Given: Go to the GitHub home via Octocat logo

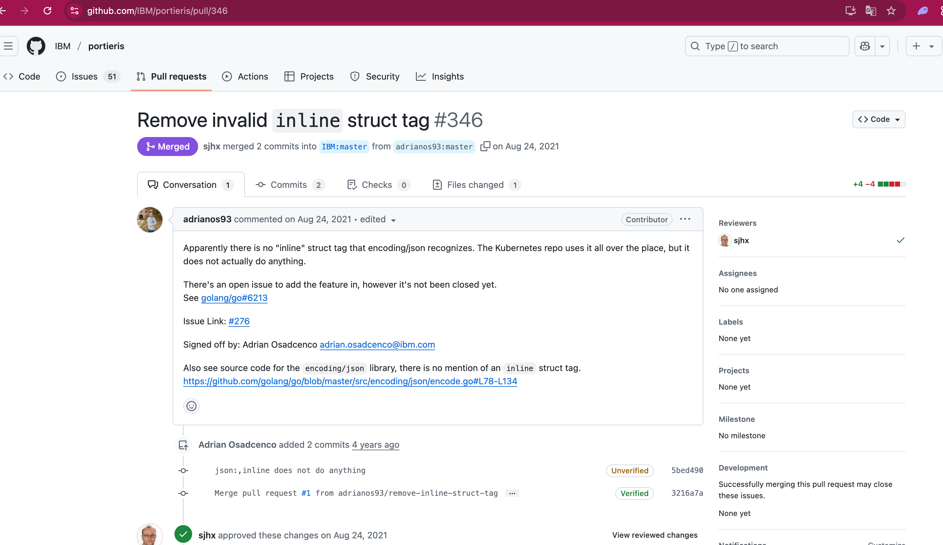Looking at the screenshot, I should 36,46.
